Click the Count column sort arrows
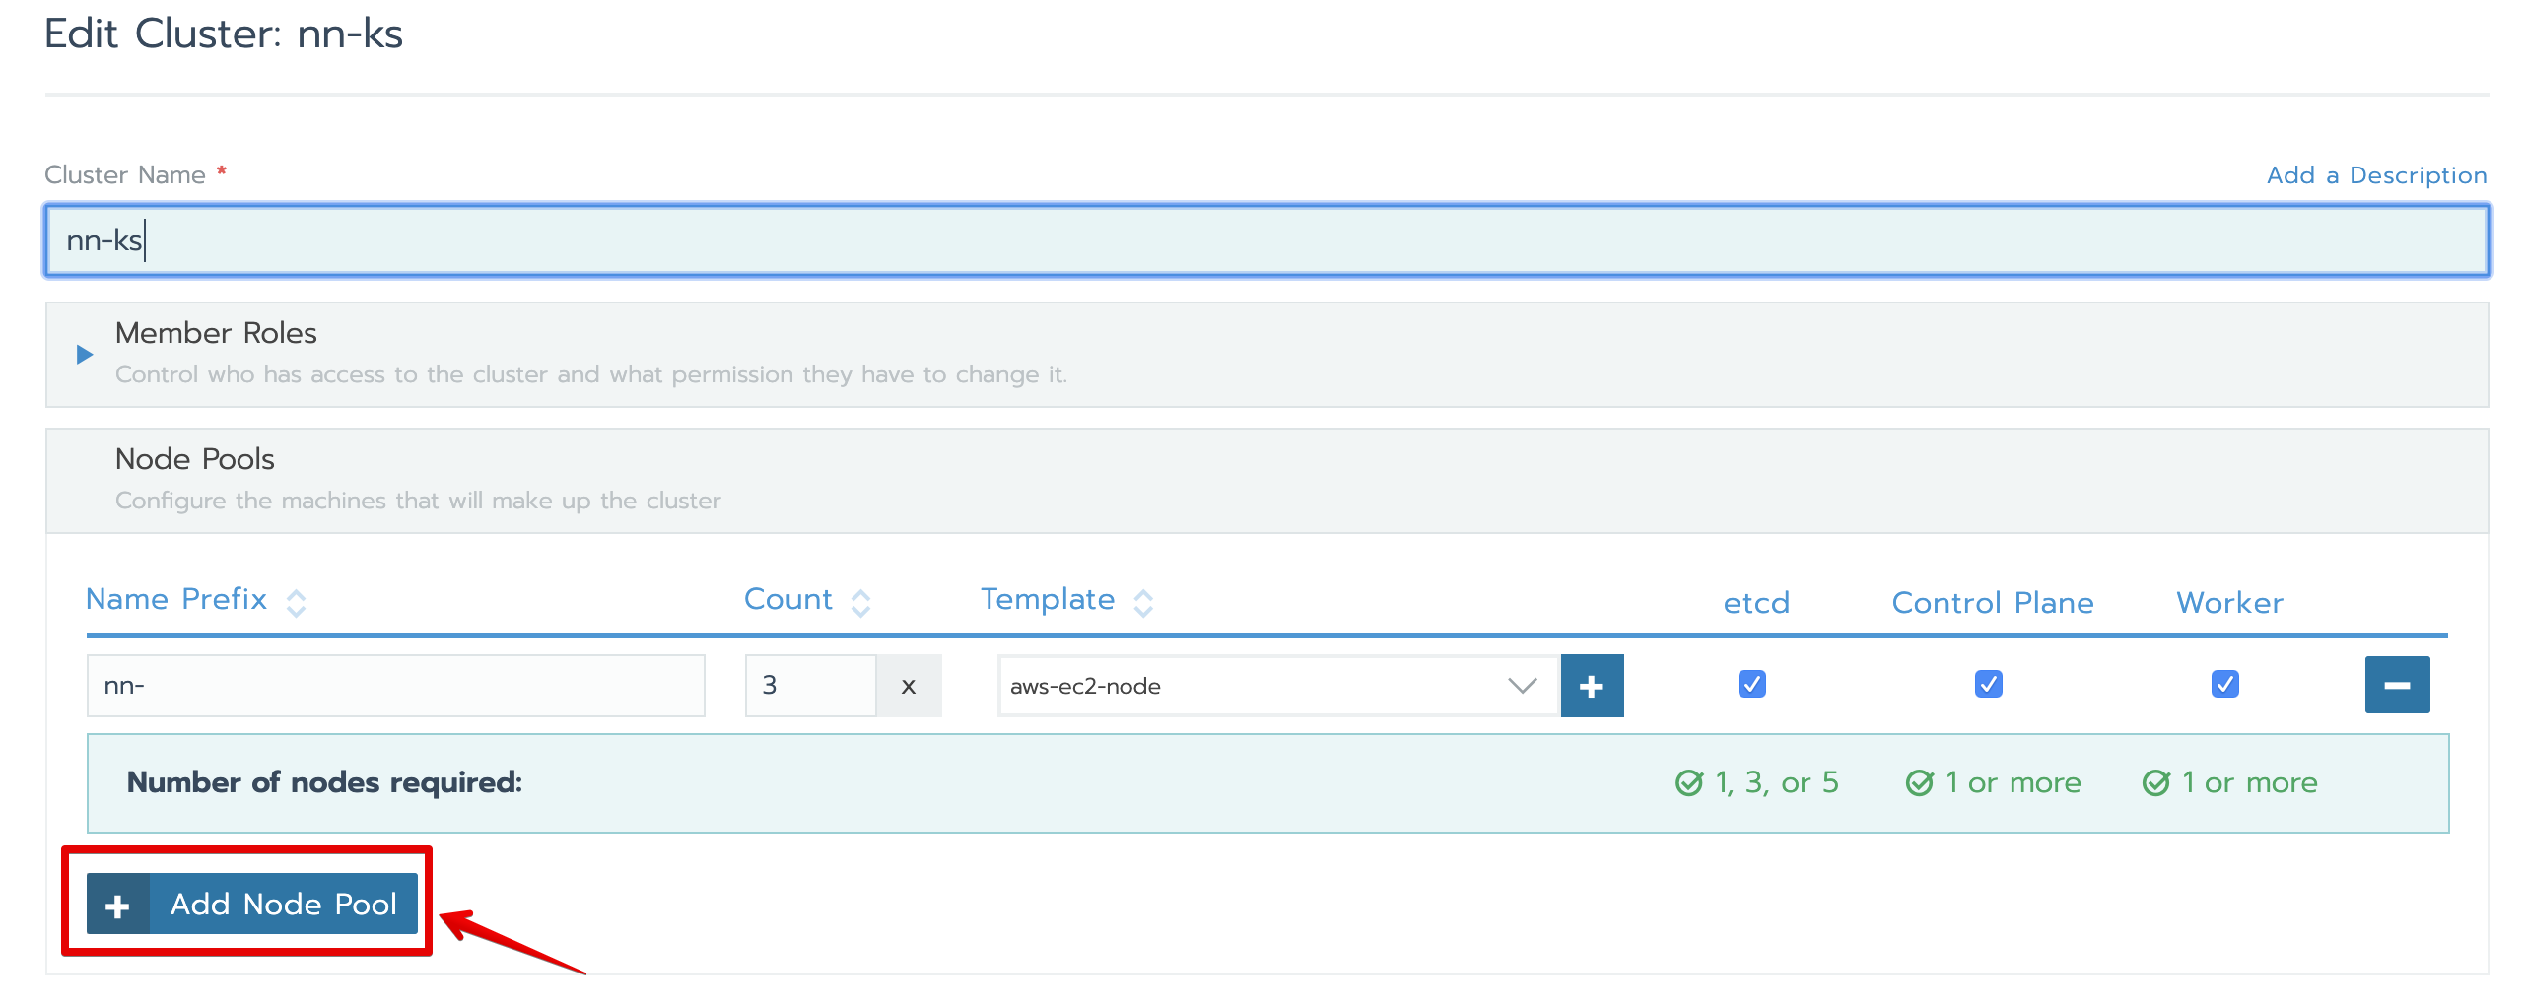This screenshot has height=1007, width=2525. (x=860, y=602)
